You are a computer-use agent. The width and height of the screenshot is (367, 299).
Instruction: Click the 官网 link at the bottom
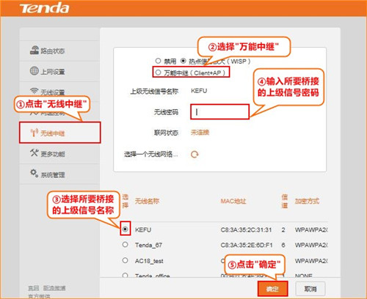click(x=34, y=288)
